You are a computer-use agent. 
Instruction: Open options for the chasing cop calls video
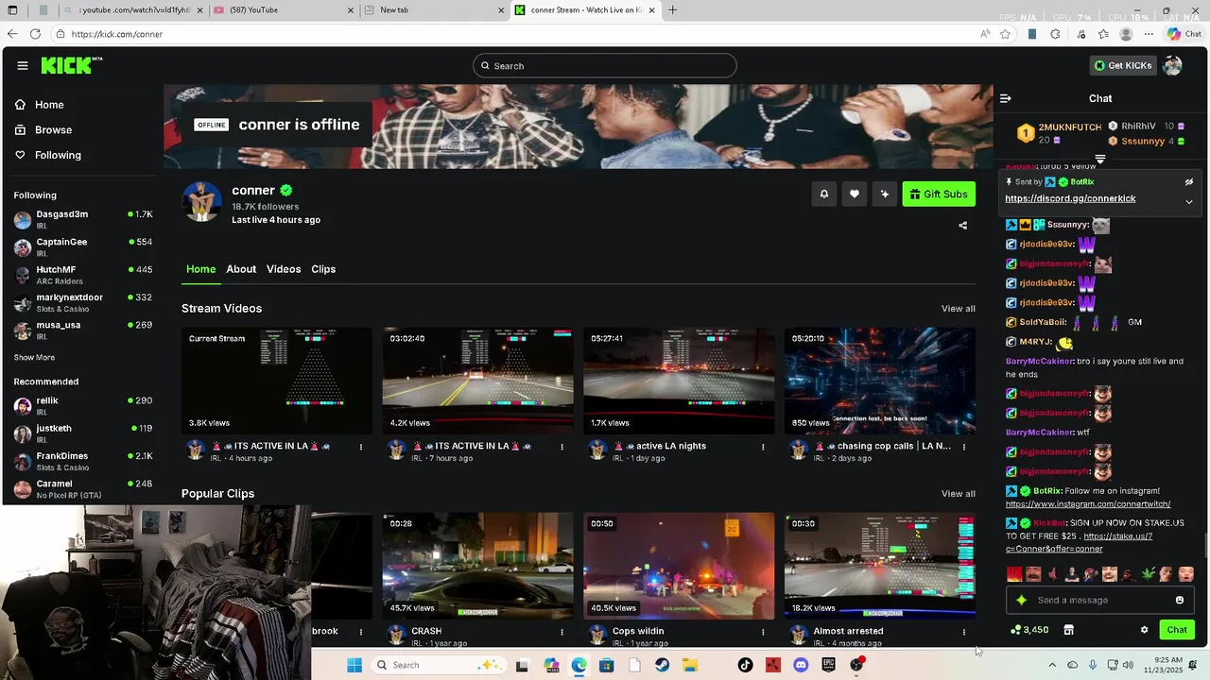964,447
